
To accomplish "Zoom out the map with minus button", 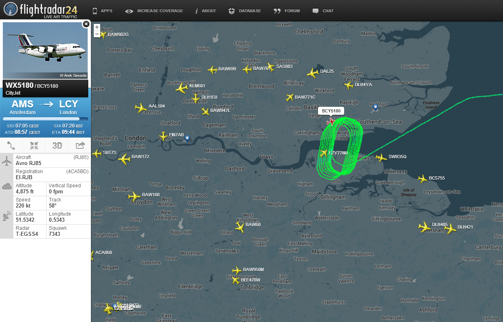I will click(97, 34).
